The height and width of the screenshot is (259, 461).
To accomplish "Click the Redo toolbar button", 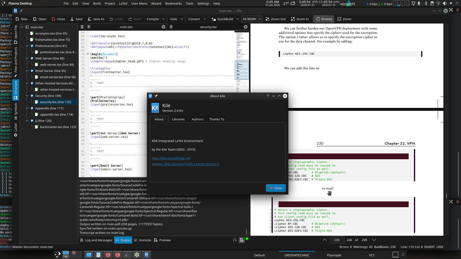I will click(x=135, y=19).
